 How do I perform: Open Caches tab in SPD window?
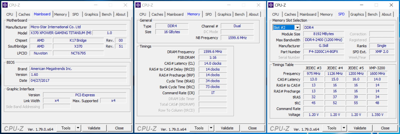pyautogui.click(x=290, y=14)
